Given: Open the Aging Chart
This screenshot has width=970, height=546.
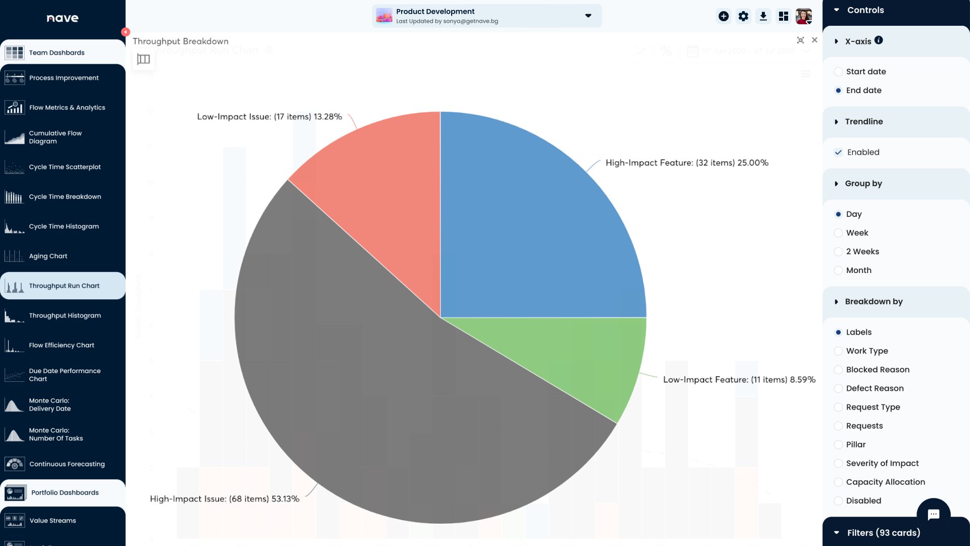Looking at the screenshot, I should click(48, 256).
